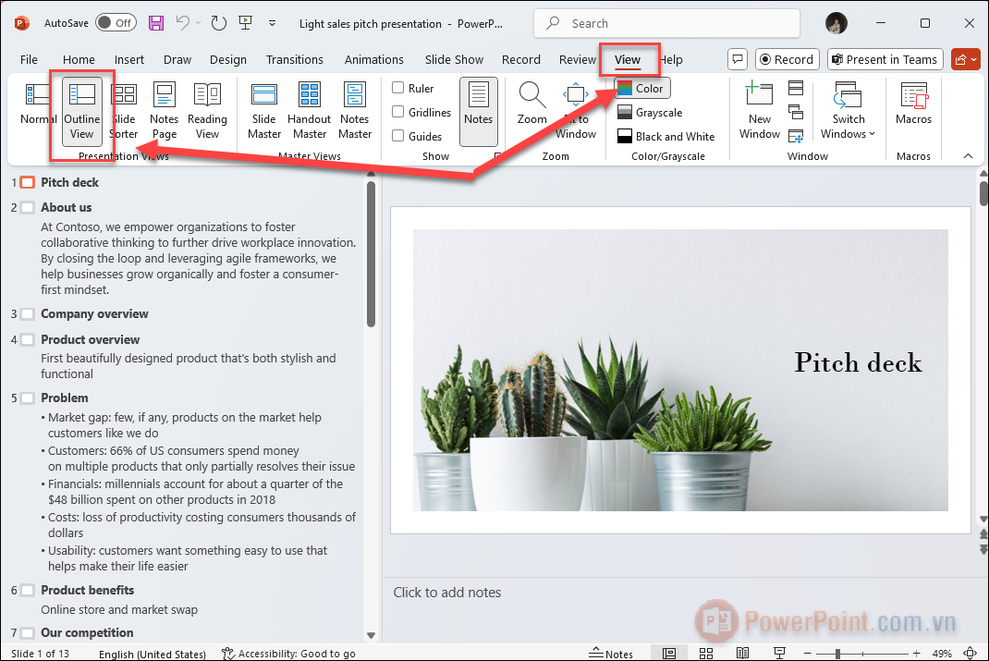The width and height of the screenshot is (989, 661).
Task: Open the Macros dialog
Action: (913, 104)
